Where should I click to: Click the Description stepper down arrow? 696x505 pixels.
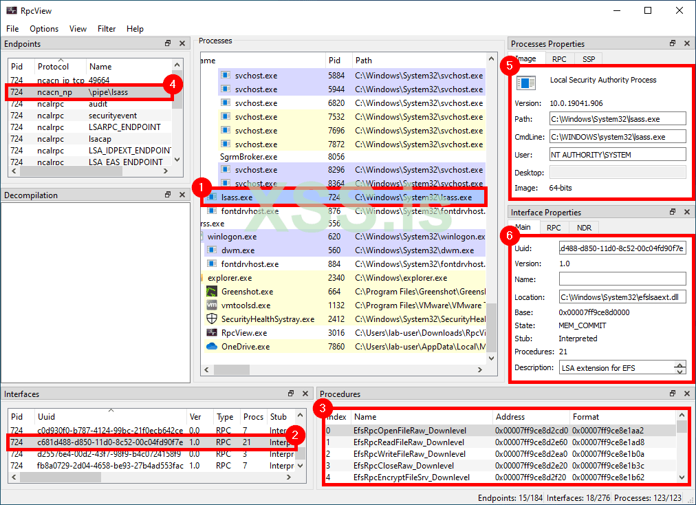(680, 372)
